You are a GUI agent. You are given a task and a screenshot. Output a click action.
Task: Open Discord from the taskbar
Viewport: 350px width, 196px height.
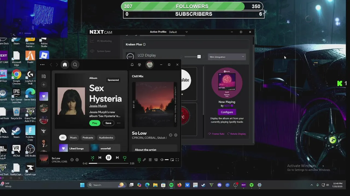219,185
